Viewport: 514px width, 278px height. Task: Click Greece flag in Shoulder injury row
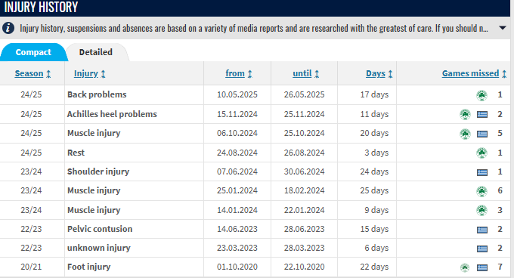482,172
